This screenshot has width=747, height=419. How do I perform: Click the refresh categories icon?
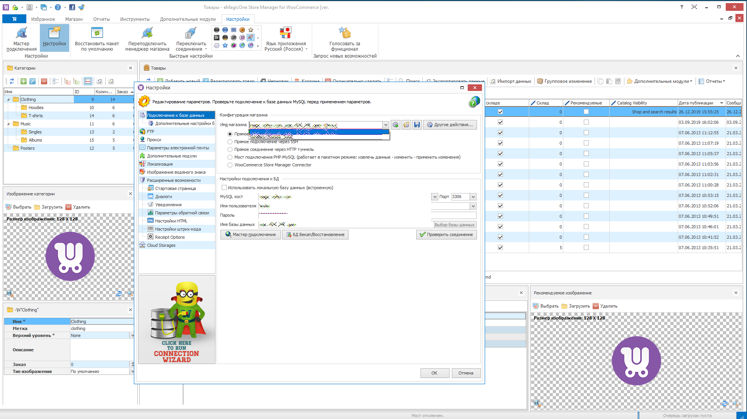[x=12, y=81]
